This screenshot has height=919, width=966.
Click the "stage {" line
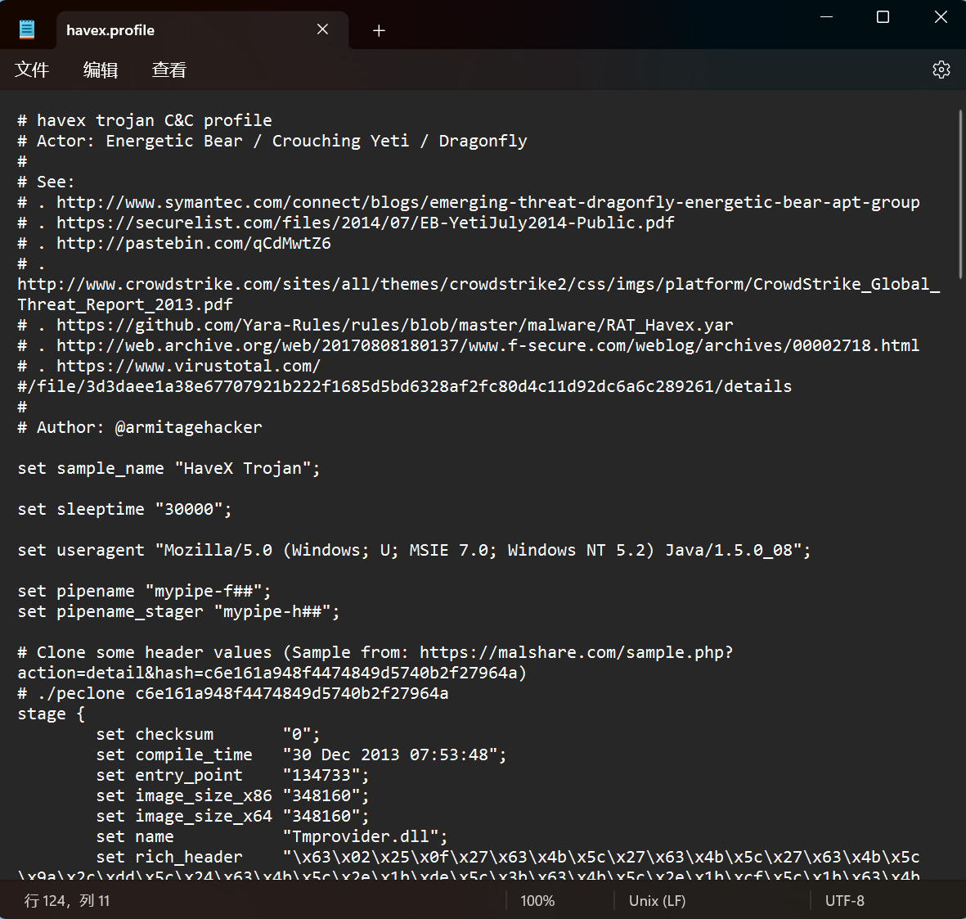coord(52,714)
